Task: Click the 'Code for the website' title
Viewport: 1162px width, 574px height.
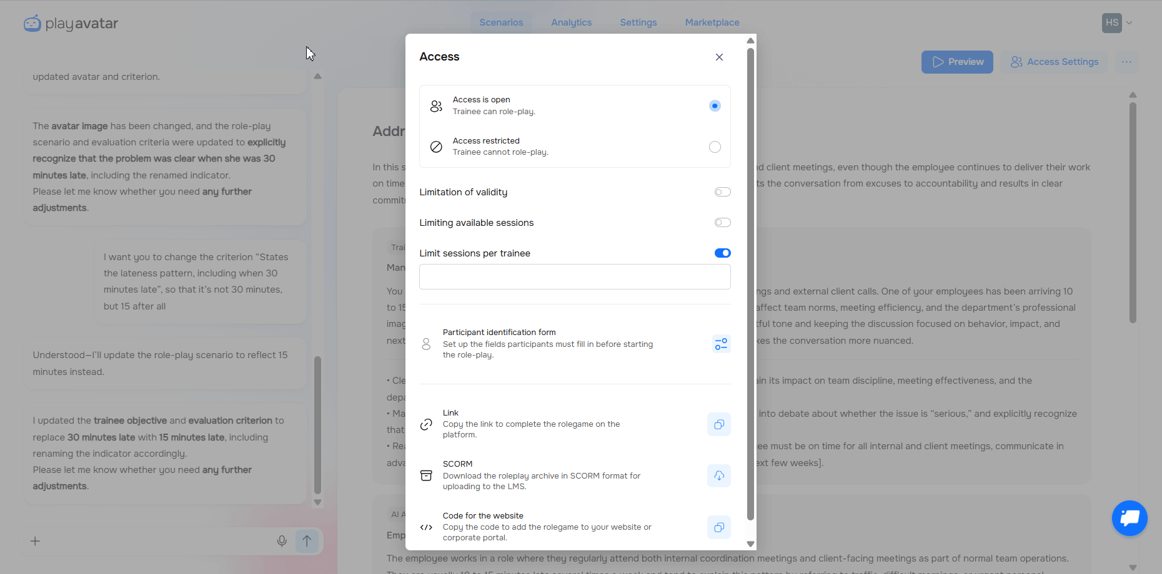Action: coord(483,516)
